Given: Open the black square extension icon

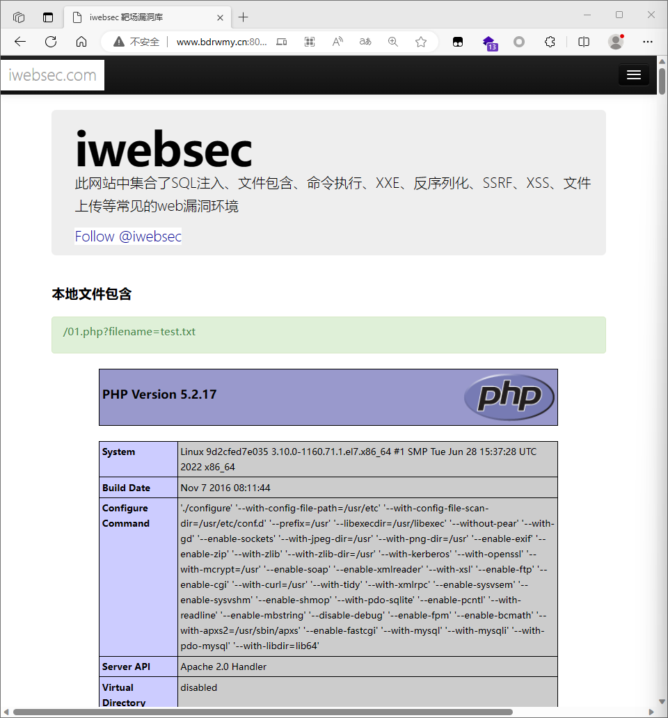Looking at the screenshot, I should pyautogui.click(x=458, y=42).
